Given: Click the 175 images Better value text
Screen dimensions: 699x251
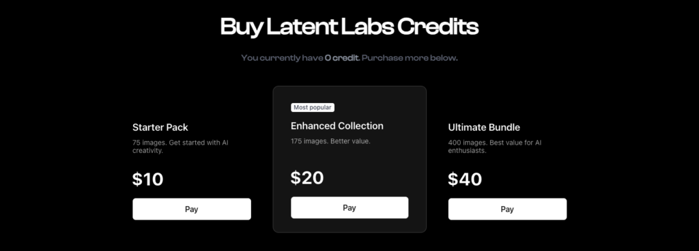Looking at the screenshot, I should pyautogui.click(x=331, y=141).
